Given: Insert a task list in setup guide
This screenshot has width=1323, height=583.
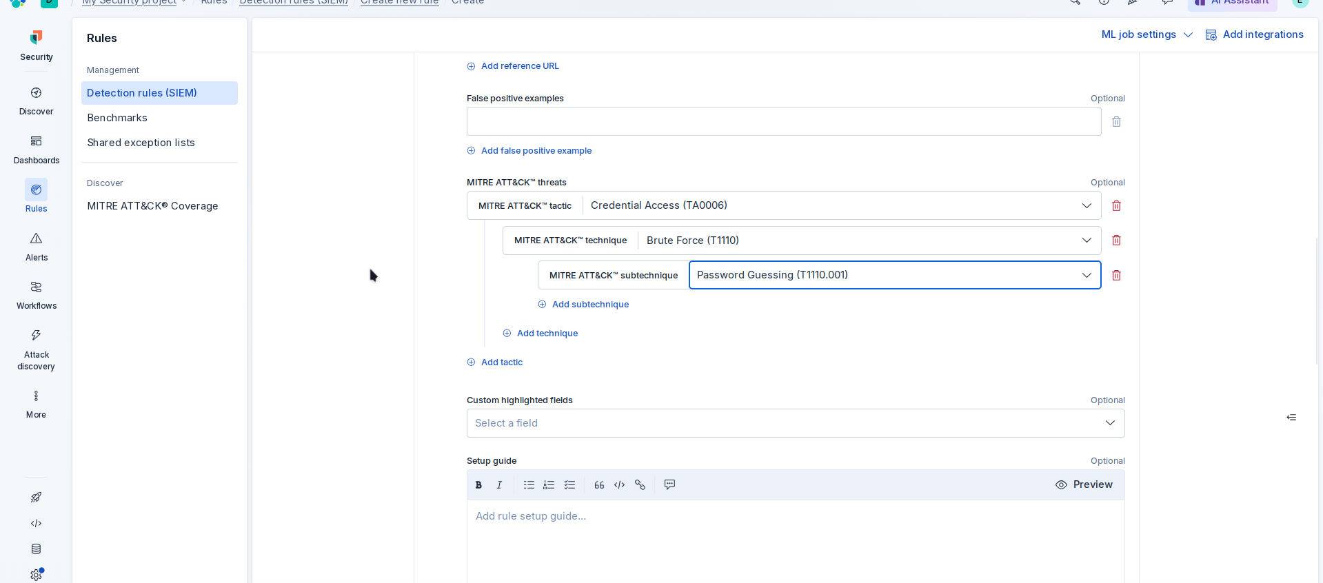Looking at the screenshot, I should 569,485.
